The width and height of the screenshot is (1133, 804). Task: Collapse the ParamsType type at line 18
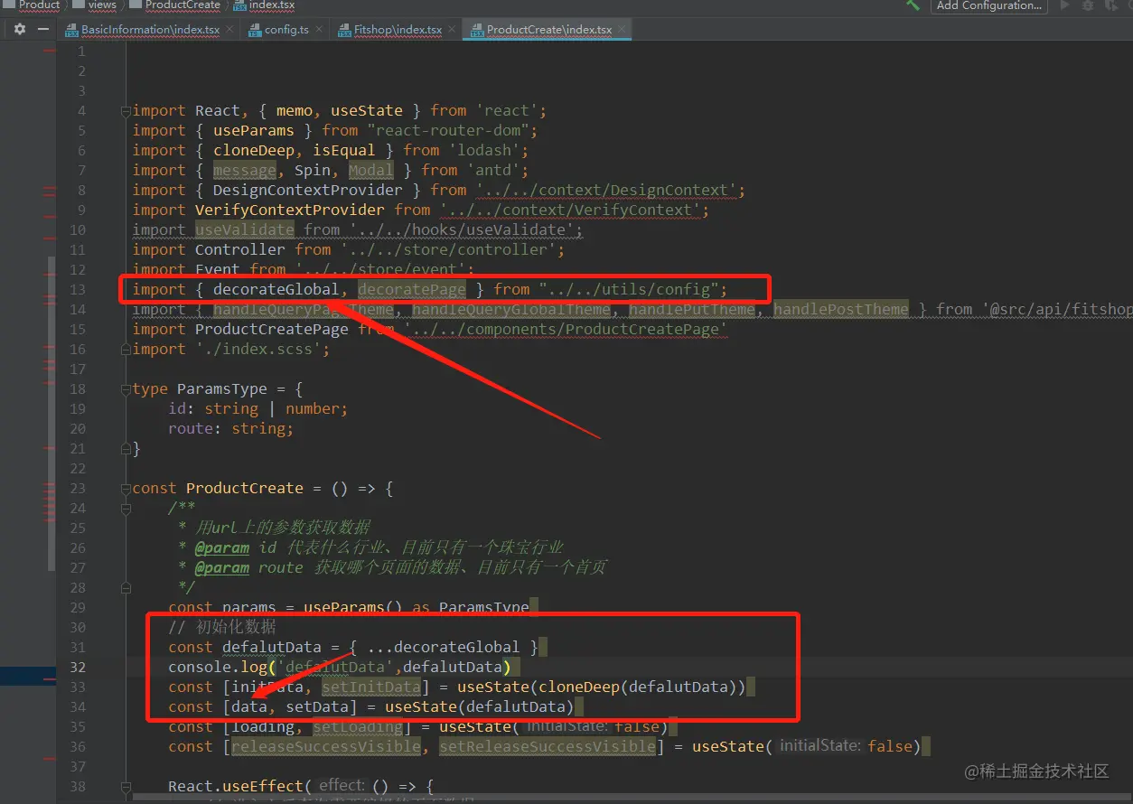click(126, 389)
